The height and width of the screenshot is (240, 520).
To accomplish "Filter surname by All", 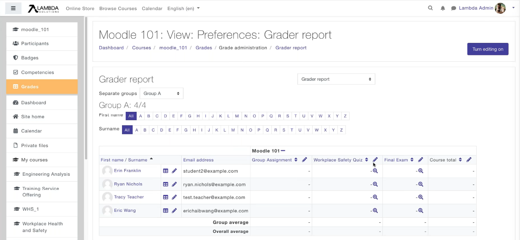I will tap(127, 130).
